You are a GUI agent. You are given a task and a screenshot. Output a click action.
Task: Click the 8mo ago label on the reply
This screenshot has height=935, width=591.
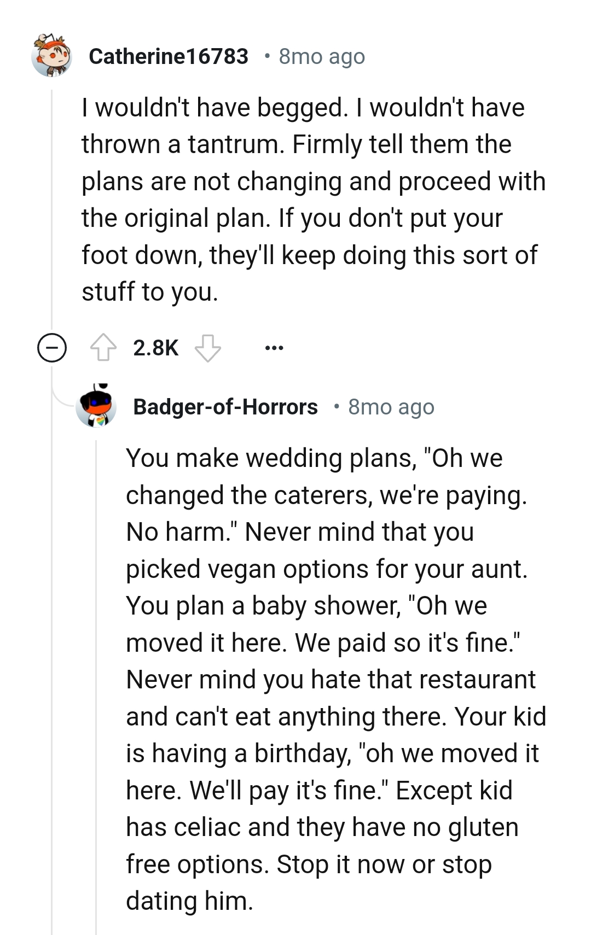390,407
